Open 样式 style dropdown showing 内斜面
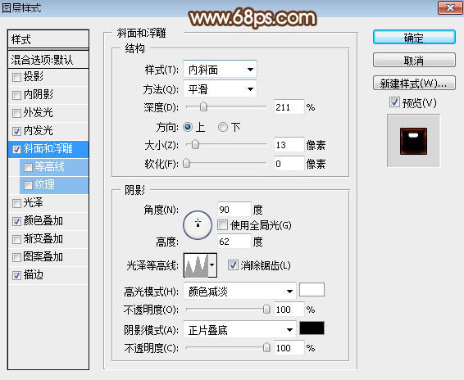 click(220, 70)
